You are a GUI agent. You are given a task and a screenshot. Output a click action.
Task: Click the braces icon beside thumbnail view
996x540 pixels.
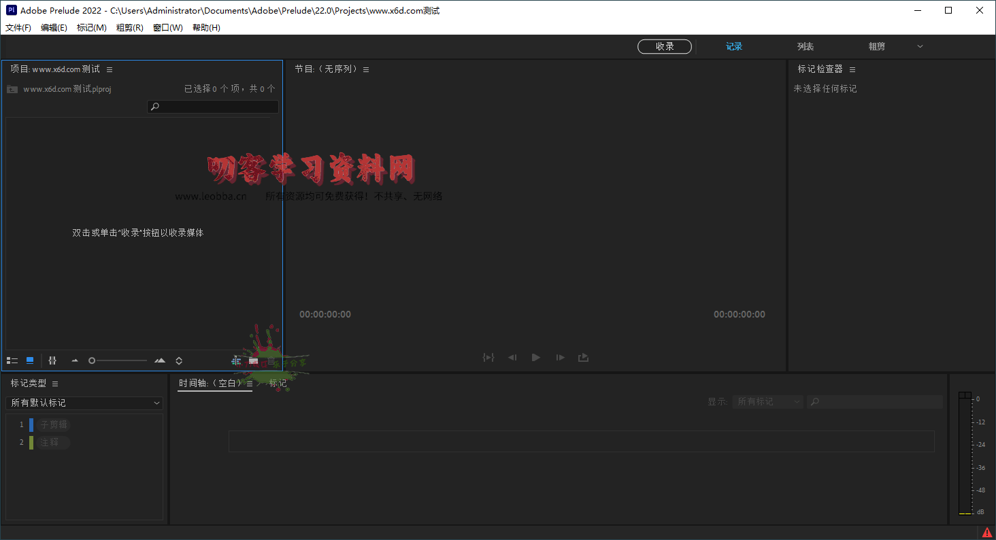pyautogui.click(x=52, y=360)
